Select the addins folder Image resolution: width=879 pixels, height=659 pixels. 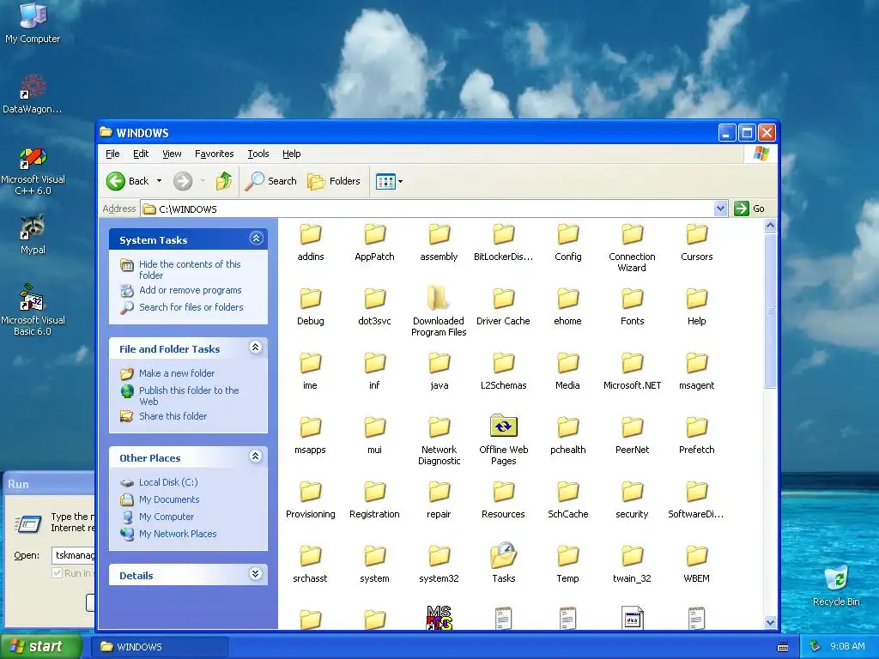tap(311, 242)
